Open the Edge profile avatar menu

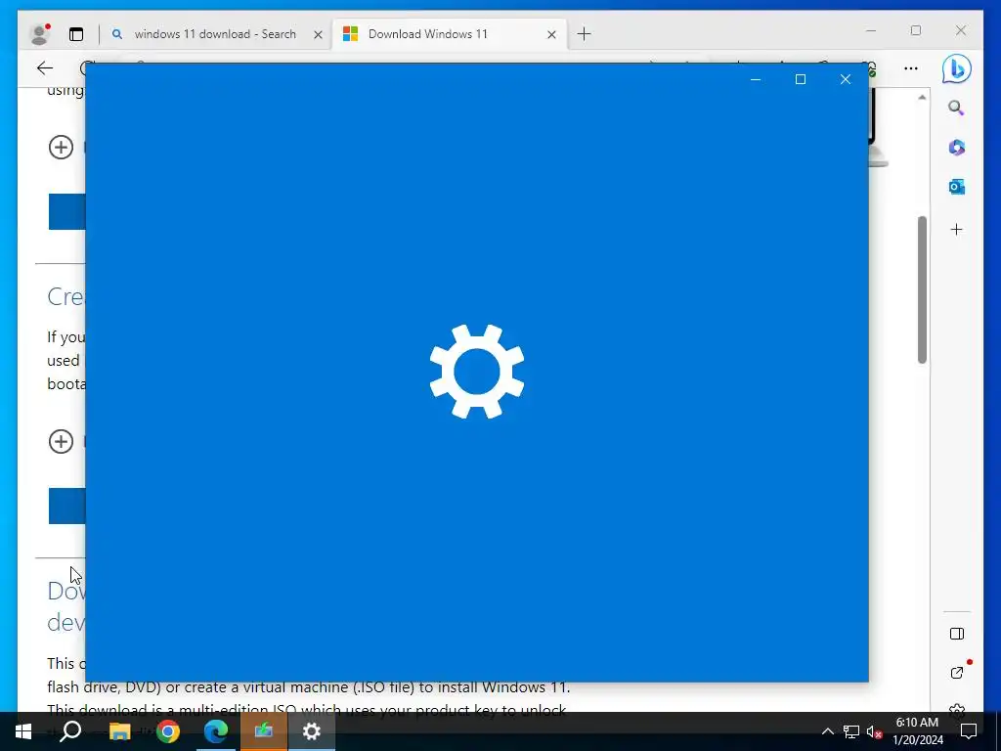pyautogui.click(x=40, y=34)
